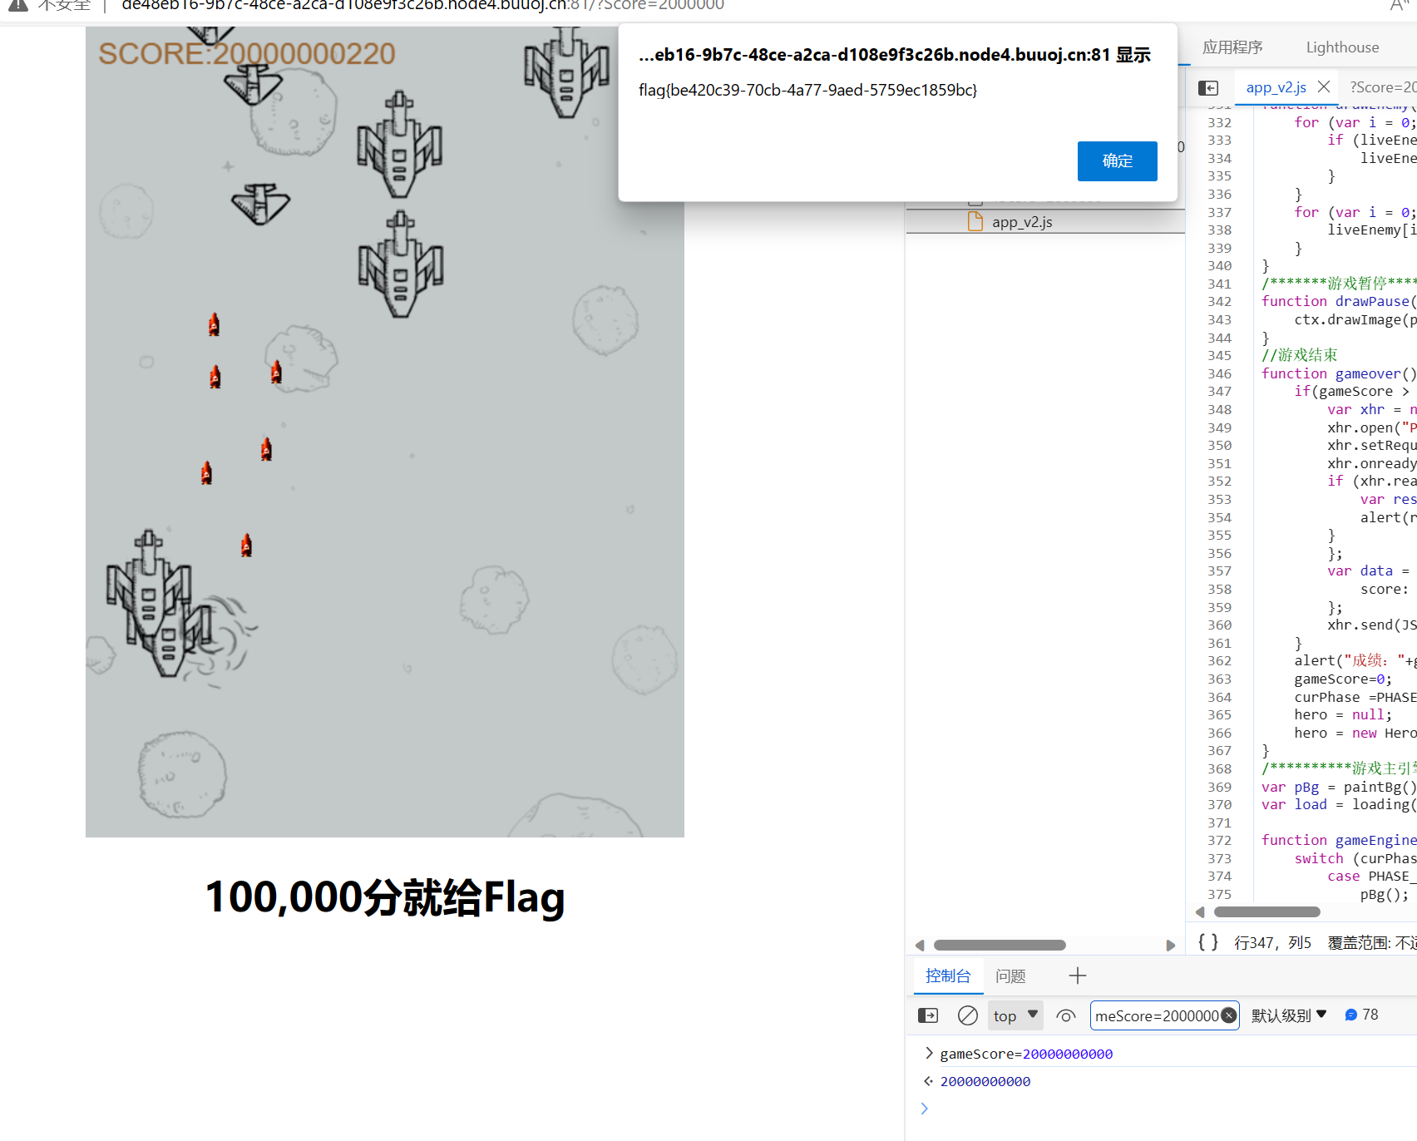Select the app_v2.js source tab

coord(1276,87)
